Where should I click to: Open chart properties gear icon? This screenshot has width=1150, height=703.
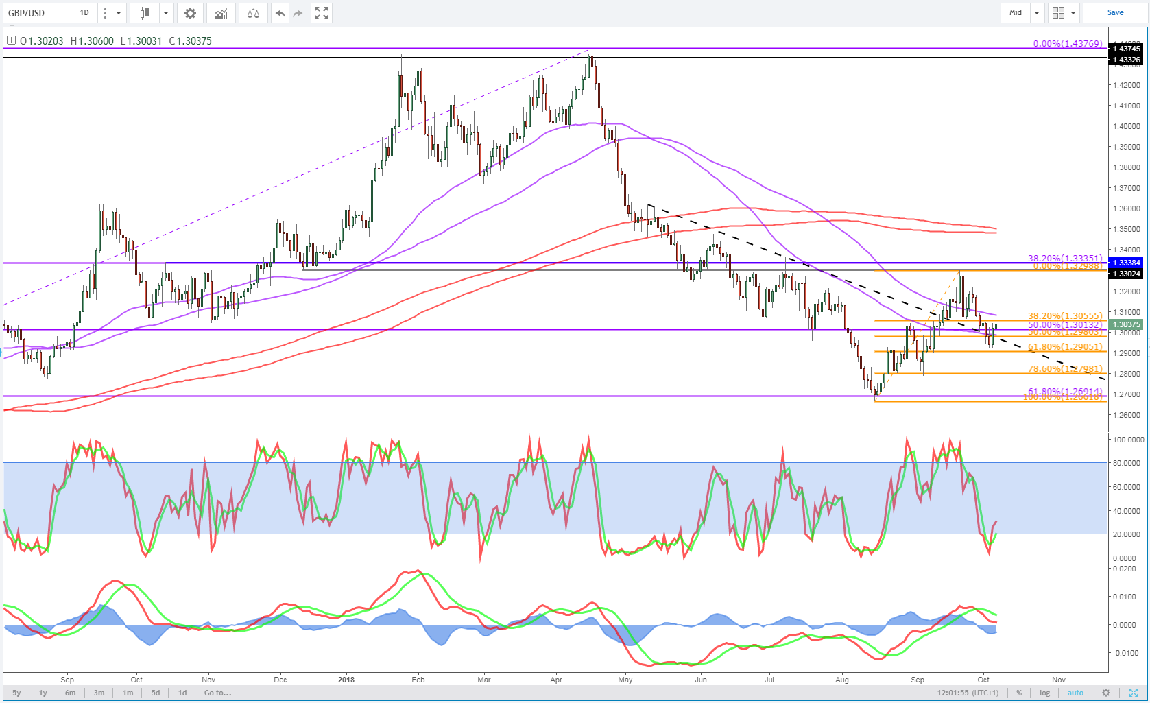[x=190, y=12]
